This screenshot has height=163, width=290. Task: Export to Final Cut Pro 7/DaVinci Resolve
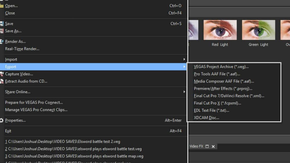point(234,96)
